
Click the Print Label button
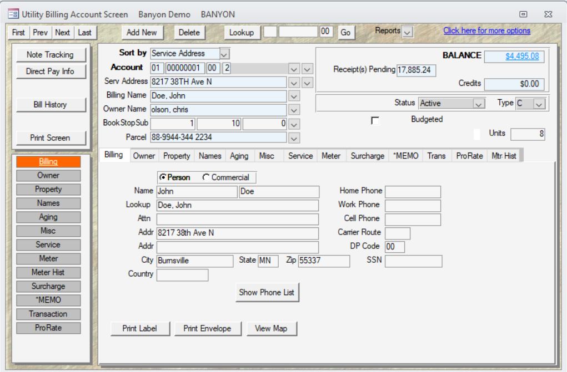point(139,328)
